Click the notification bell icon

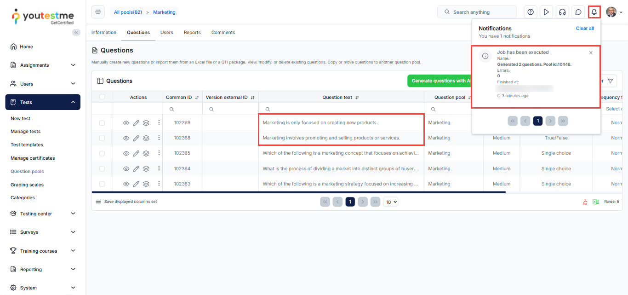point(594,12)
